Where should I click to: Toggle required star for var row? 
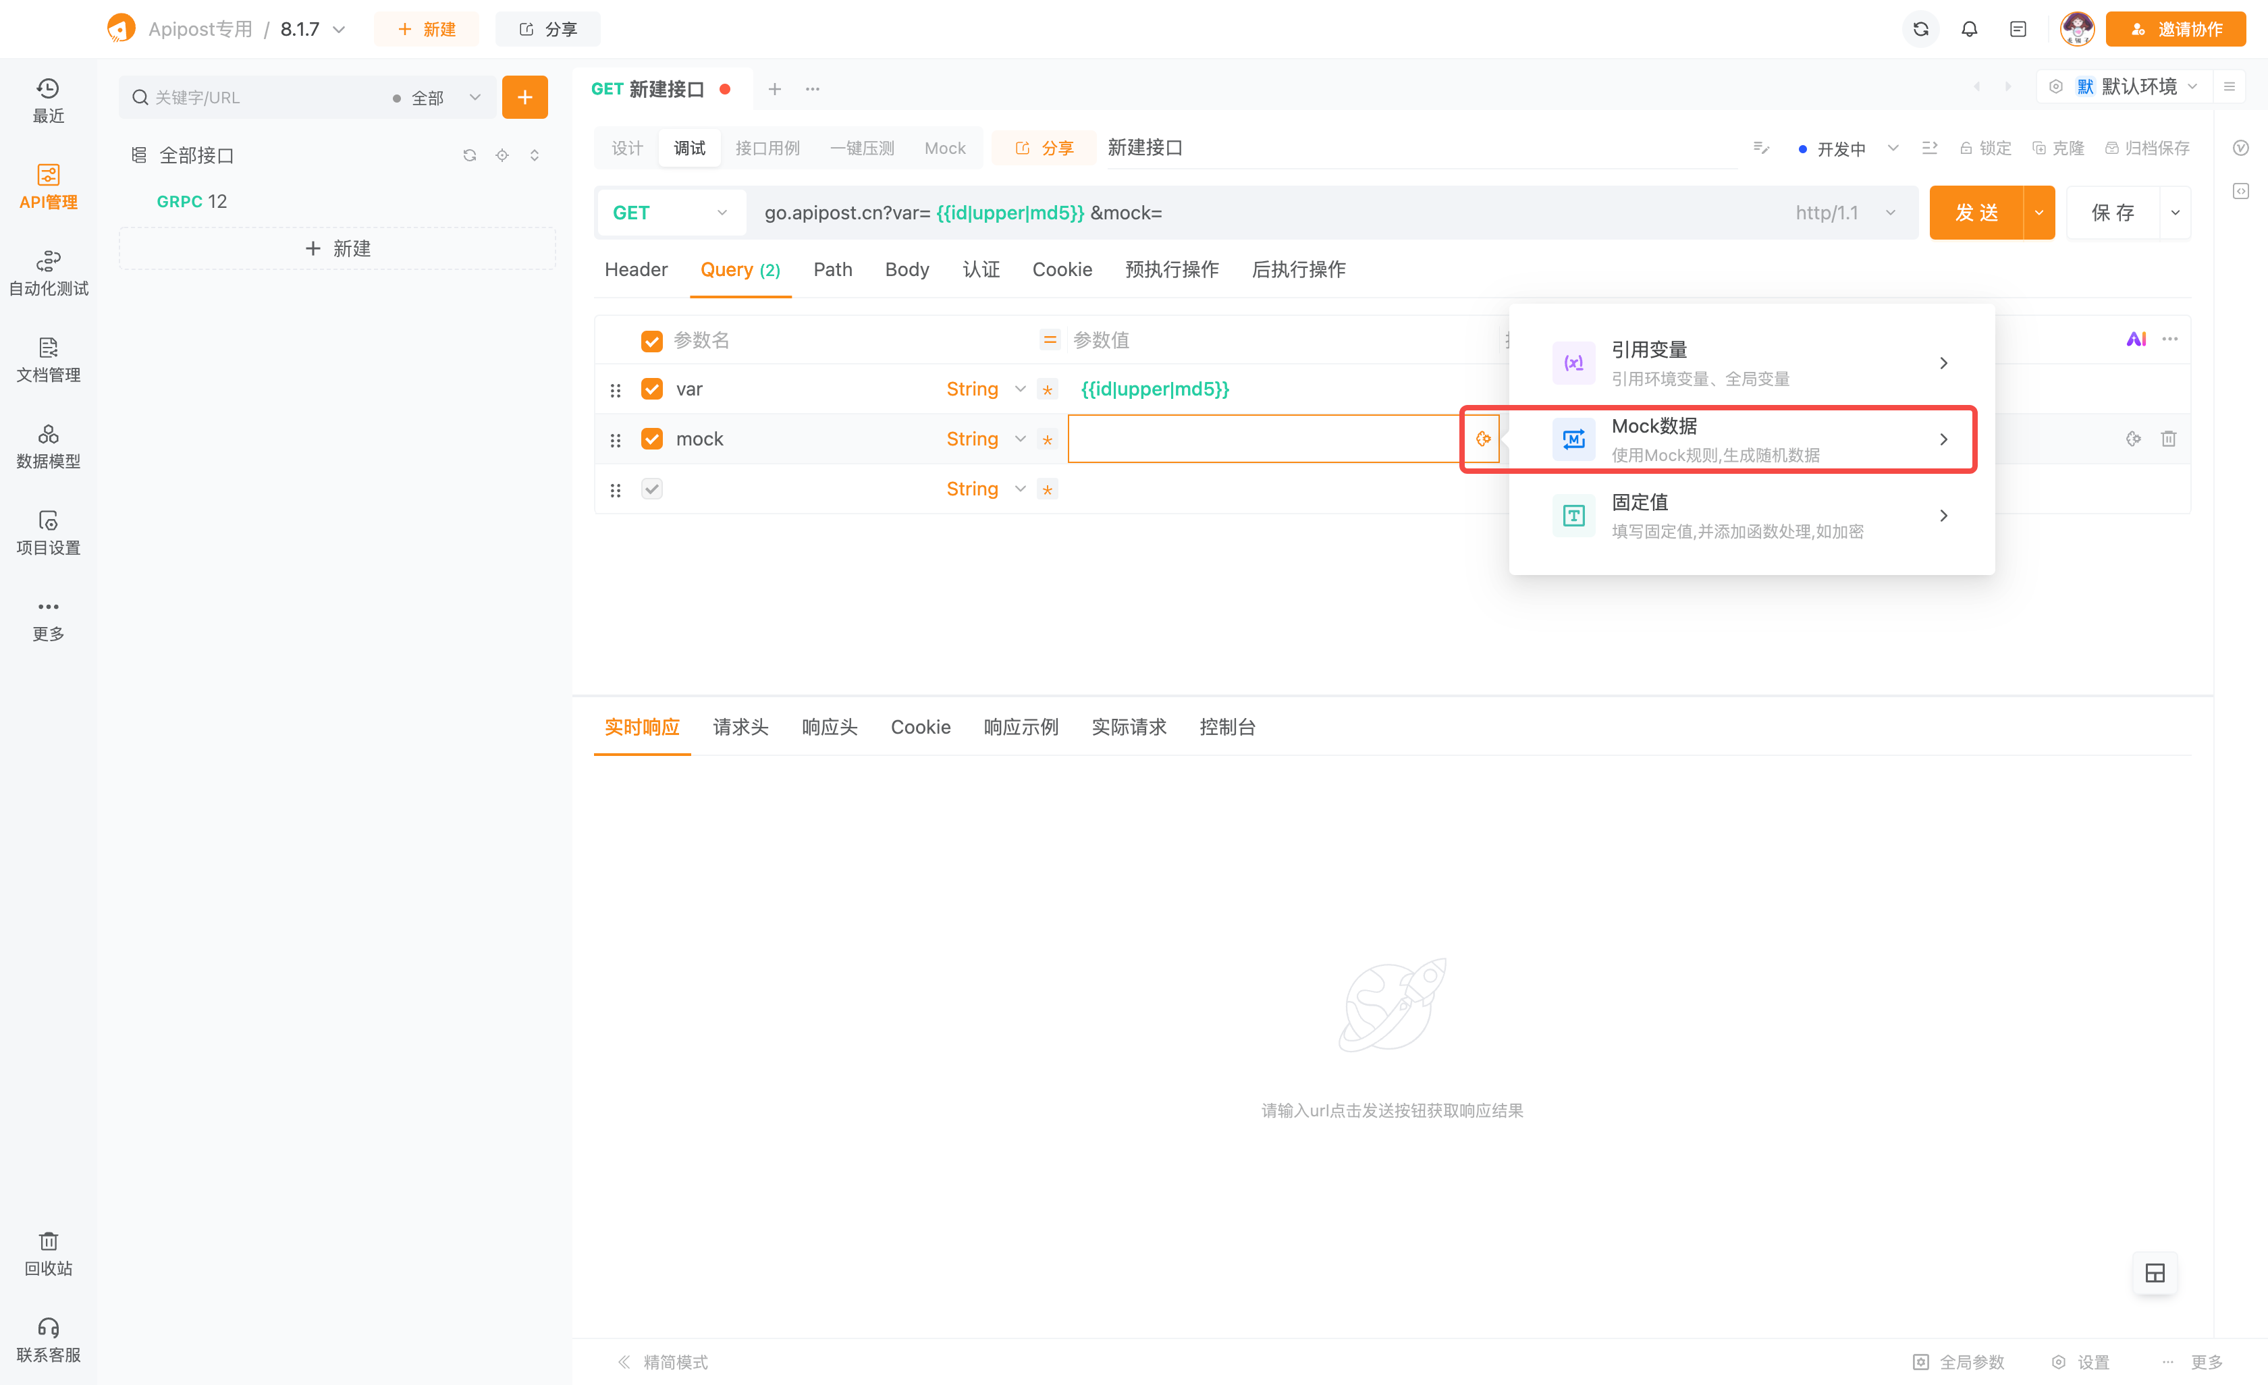click(1048, 390)
